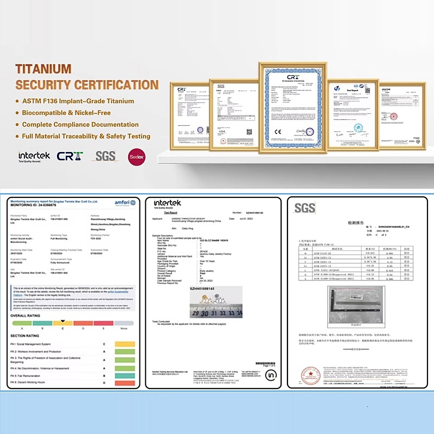Click the QR code on the framed SGS certificate

[249, 132]
